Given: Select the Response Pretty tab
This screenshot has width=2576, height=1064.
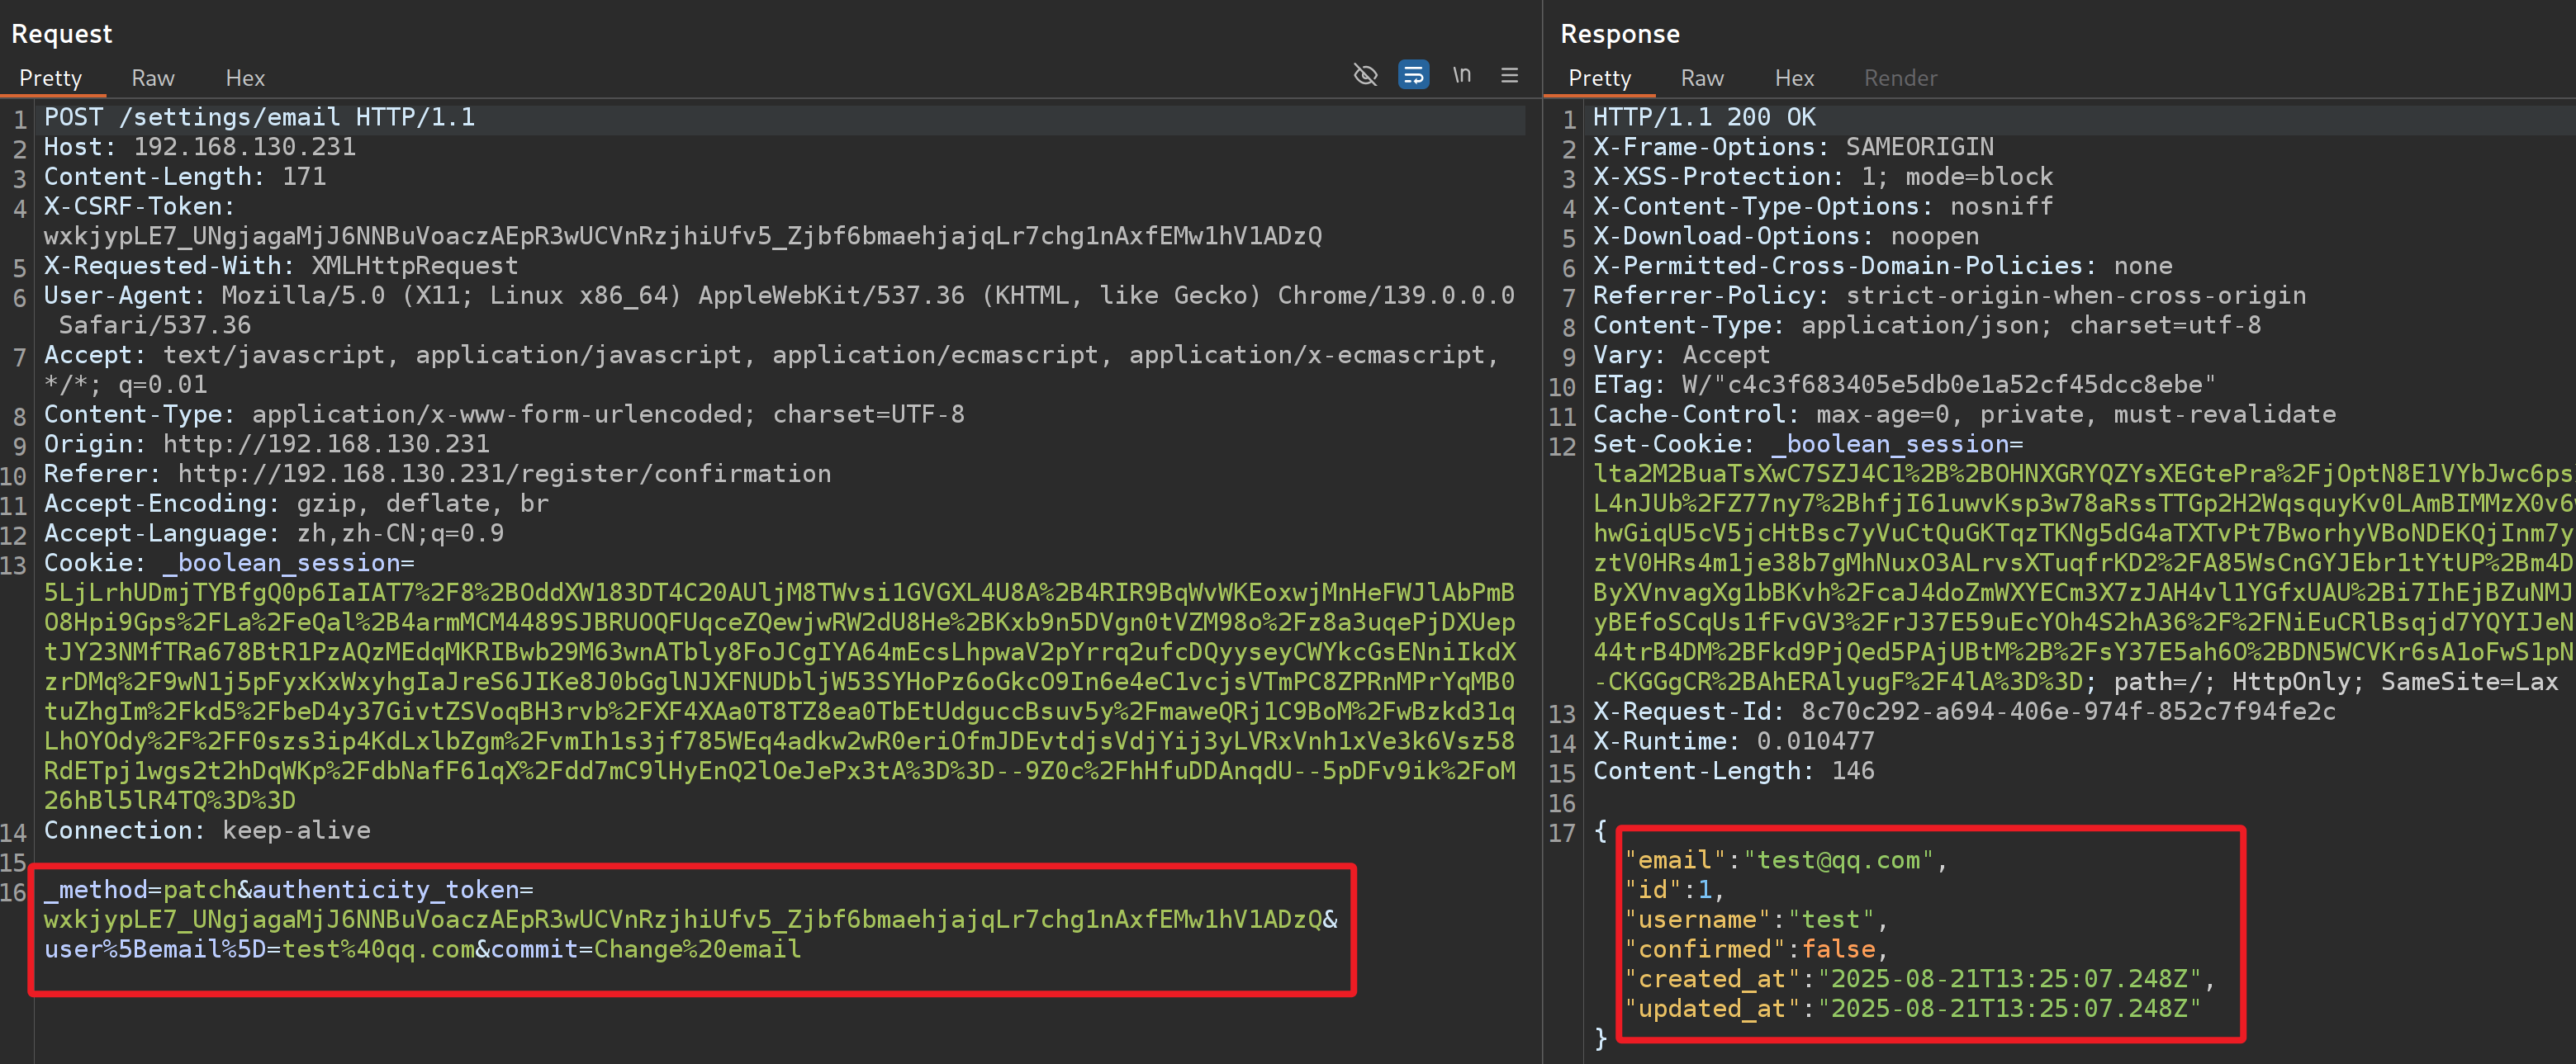Looking at the screenshot, I should 1599,78.
